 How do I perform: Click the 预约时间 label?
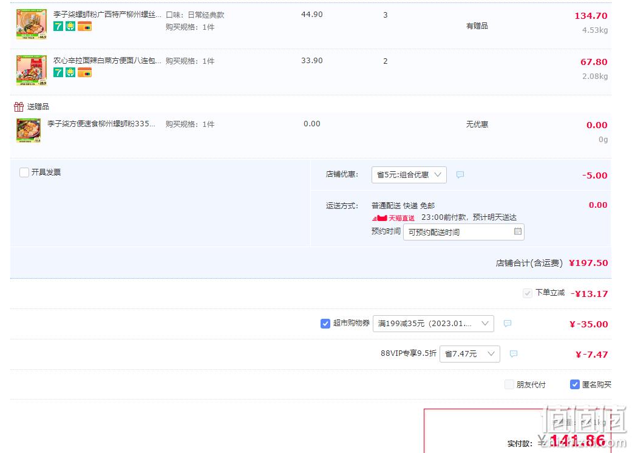click(386, 231)
